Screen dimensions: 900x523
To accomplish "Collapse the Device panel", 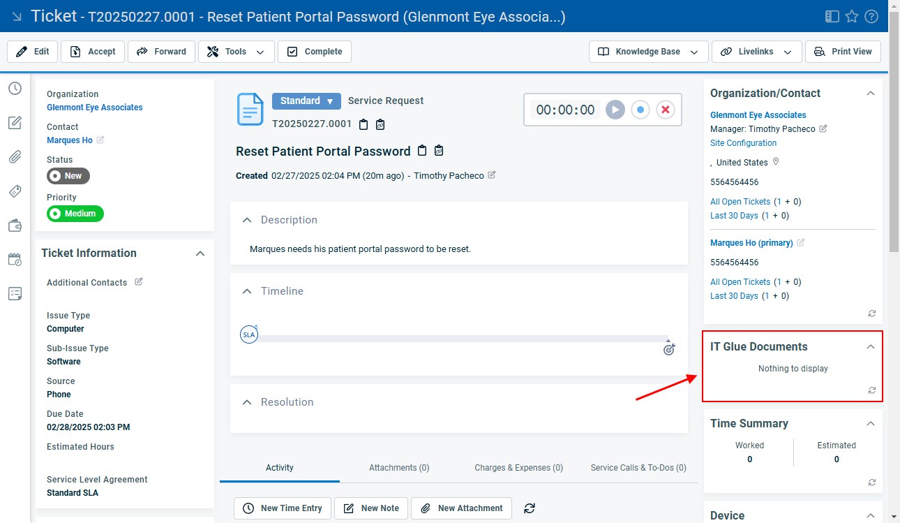I will [x=871, y=515].
